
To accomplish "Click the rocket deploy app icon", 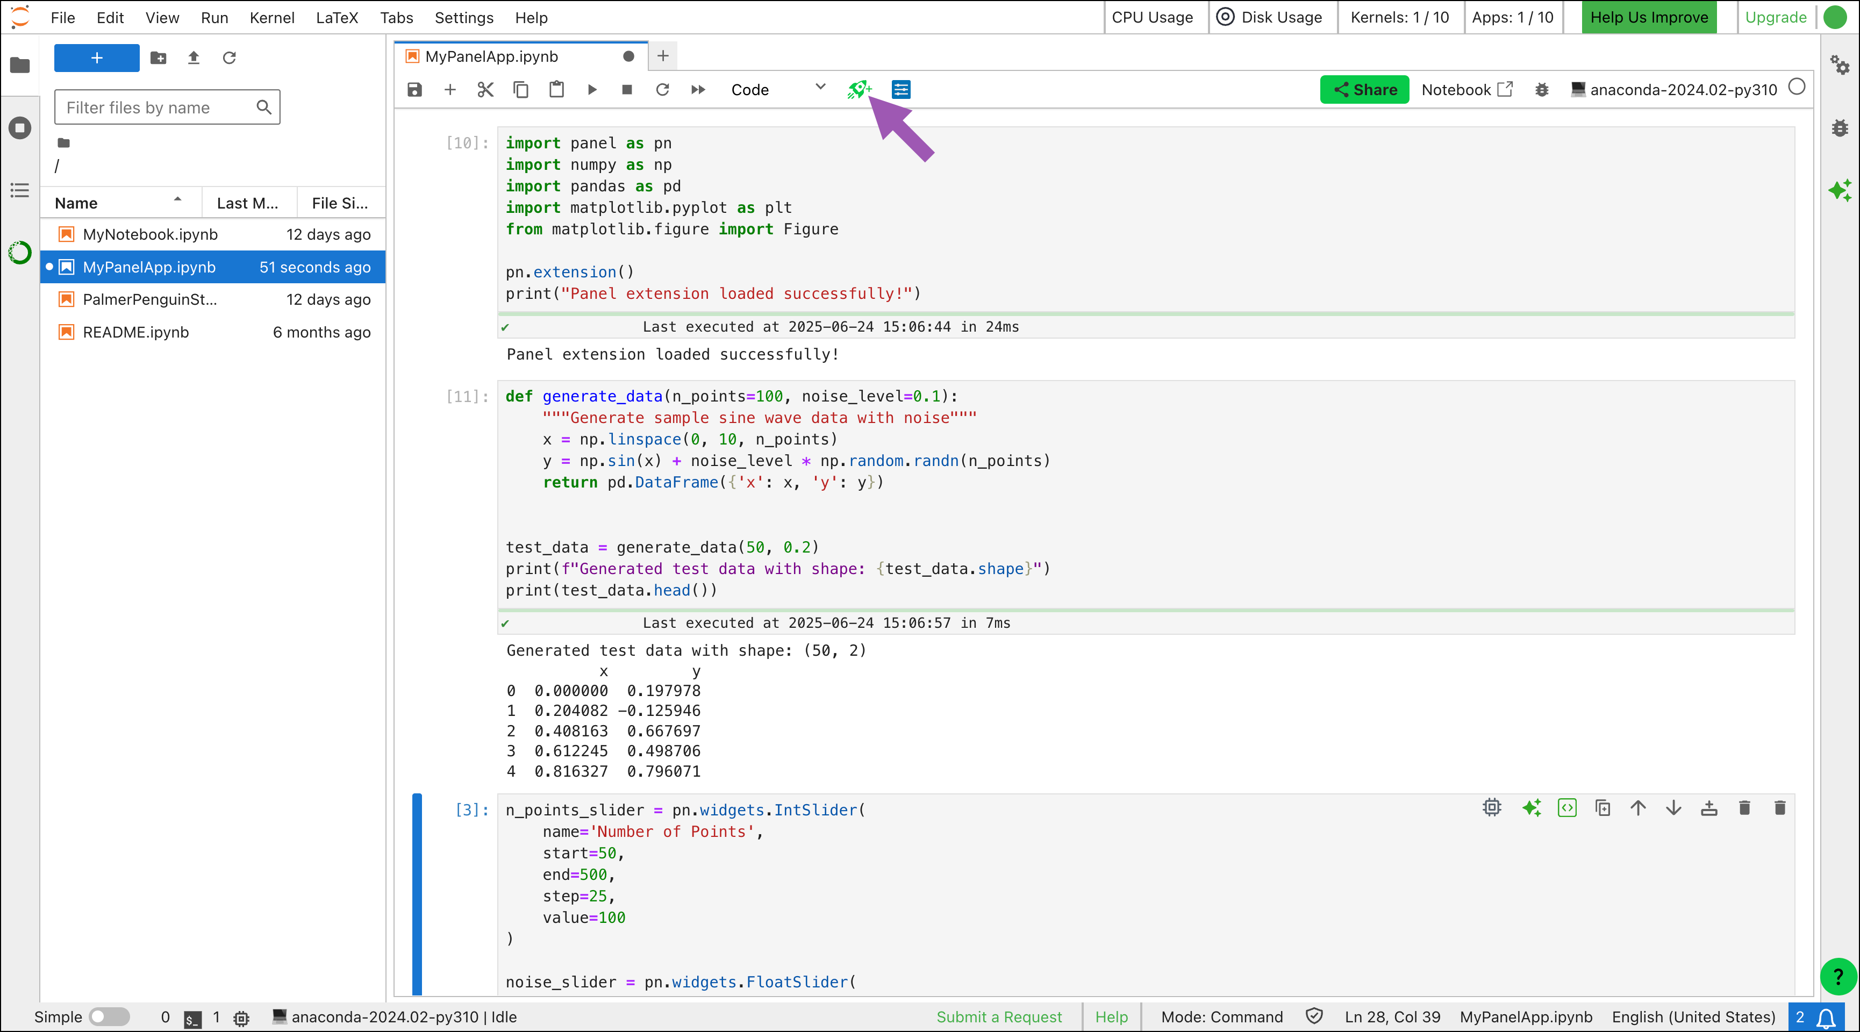I will coord(859,90).
